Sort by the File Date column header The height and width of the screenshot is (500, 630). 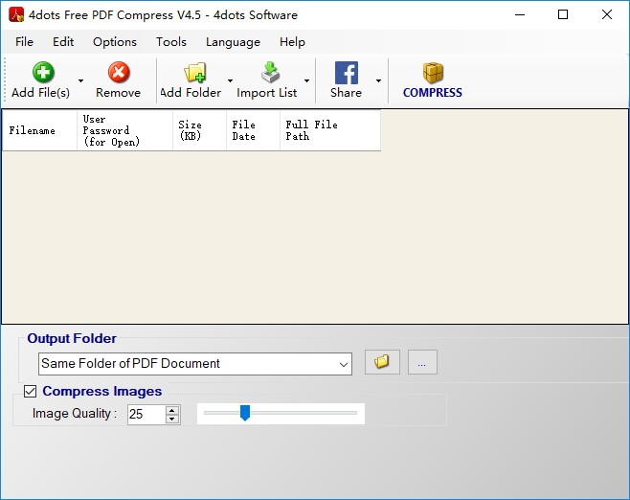click(x=253, y=130)
